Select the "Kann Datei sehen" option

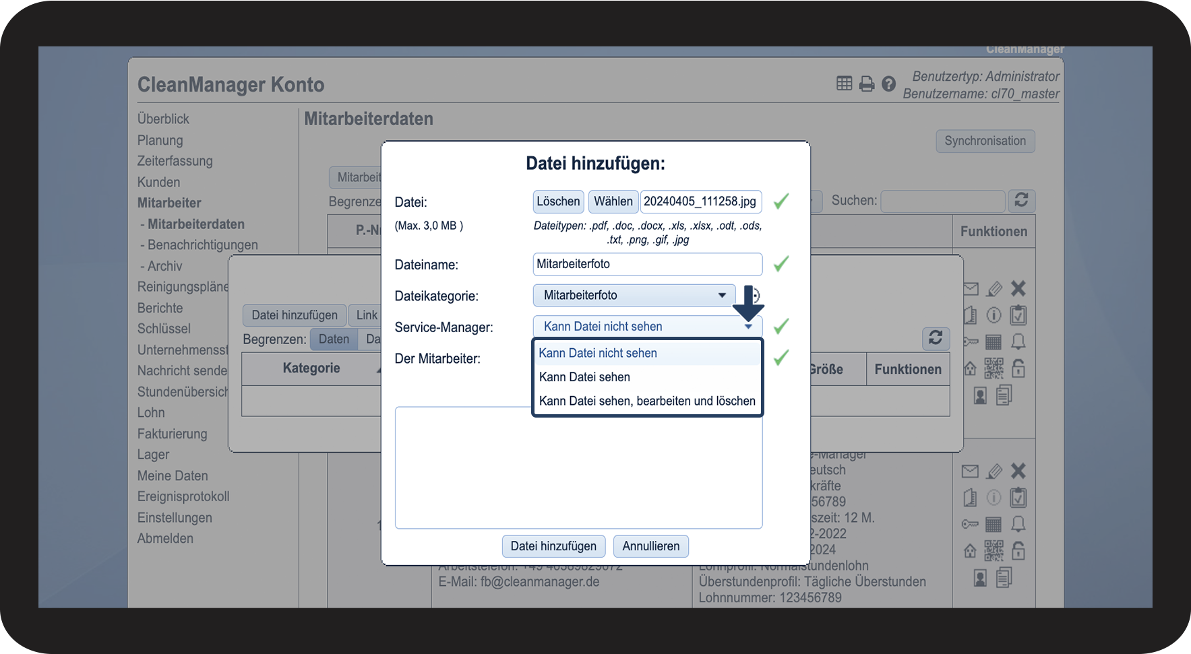pyautogui.click(x=584, y=377)
